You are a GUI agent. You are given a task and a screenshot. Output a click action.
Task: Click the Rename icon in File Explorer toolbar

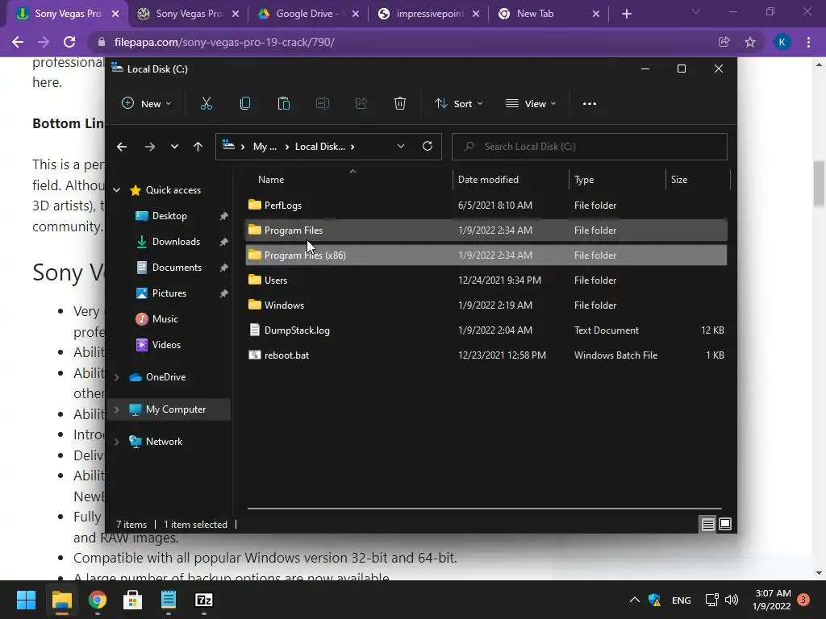click(x=323, y=104)
